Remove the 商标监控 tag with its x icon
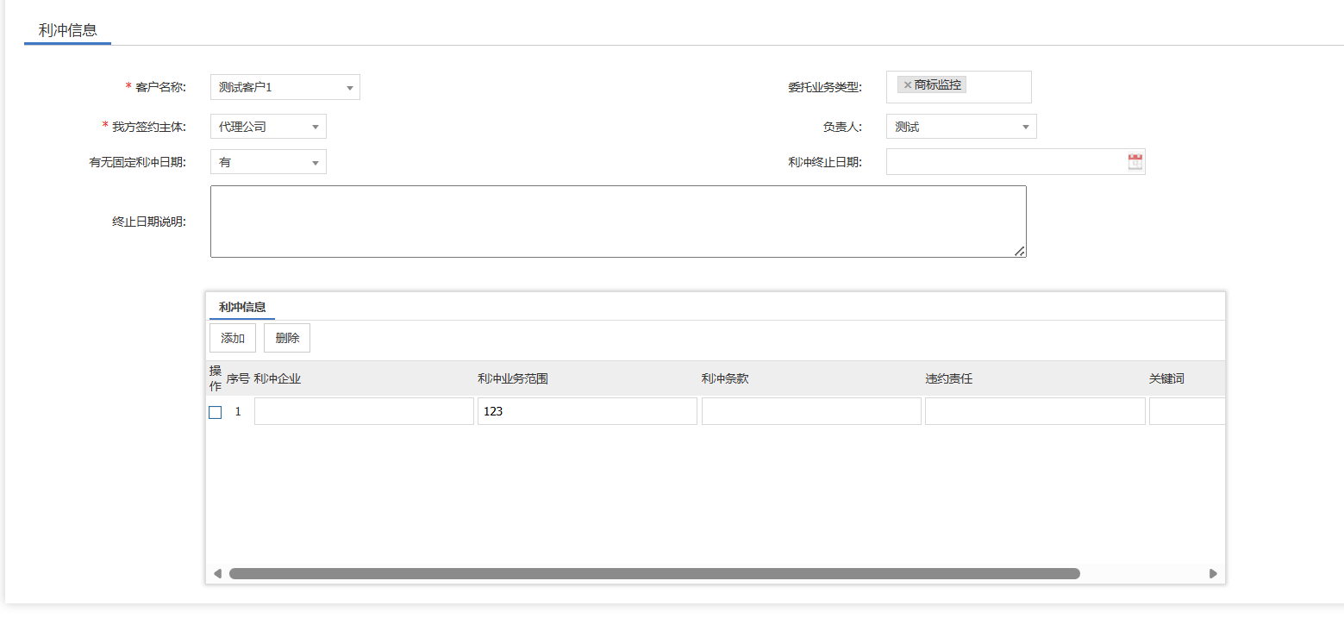This screenshot has width=1344, height=637. [x=907, y=84]
